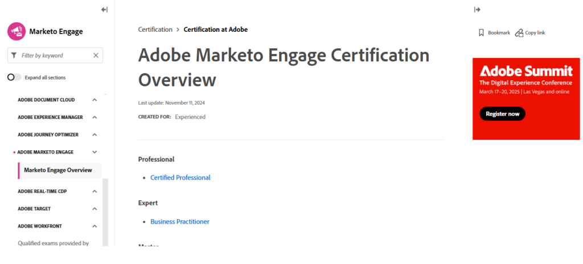Viewport: 583px width, 264px height.
Task: Open ADOBE TARGET sidebar label
Action: pos(34,209)
